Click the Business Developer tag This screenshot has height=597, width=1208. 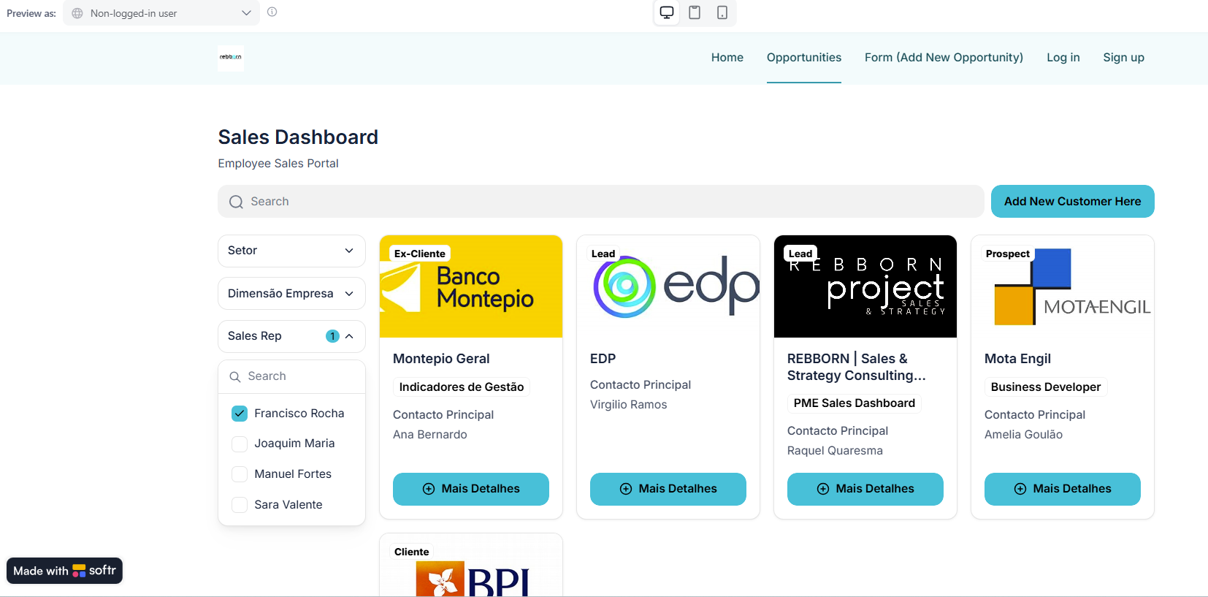coord(1046,387)
